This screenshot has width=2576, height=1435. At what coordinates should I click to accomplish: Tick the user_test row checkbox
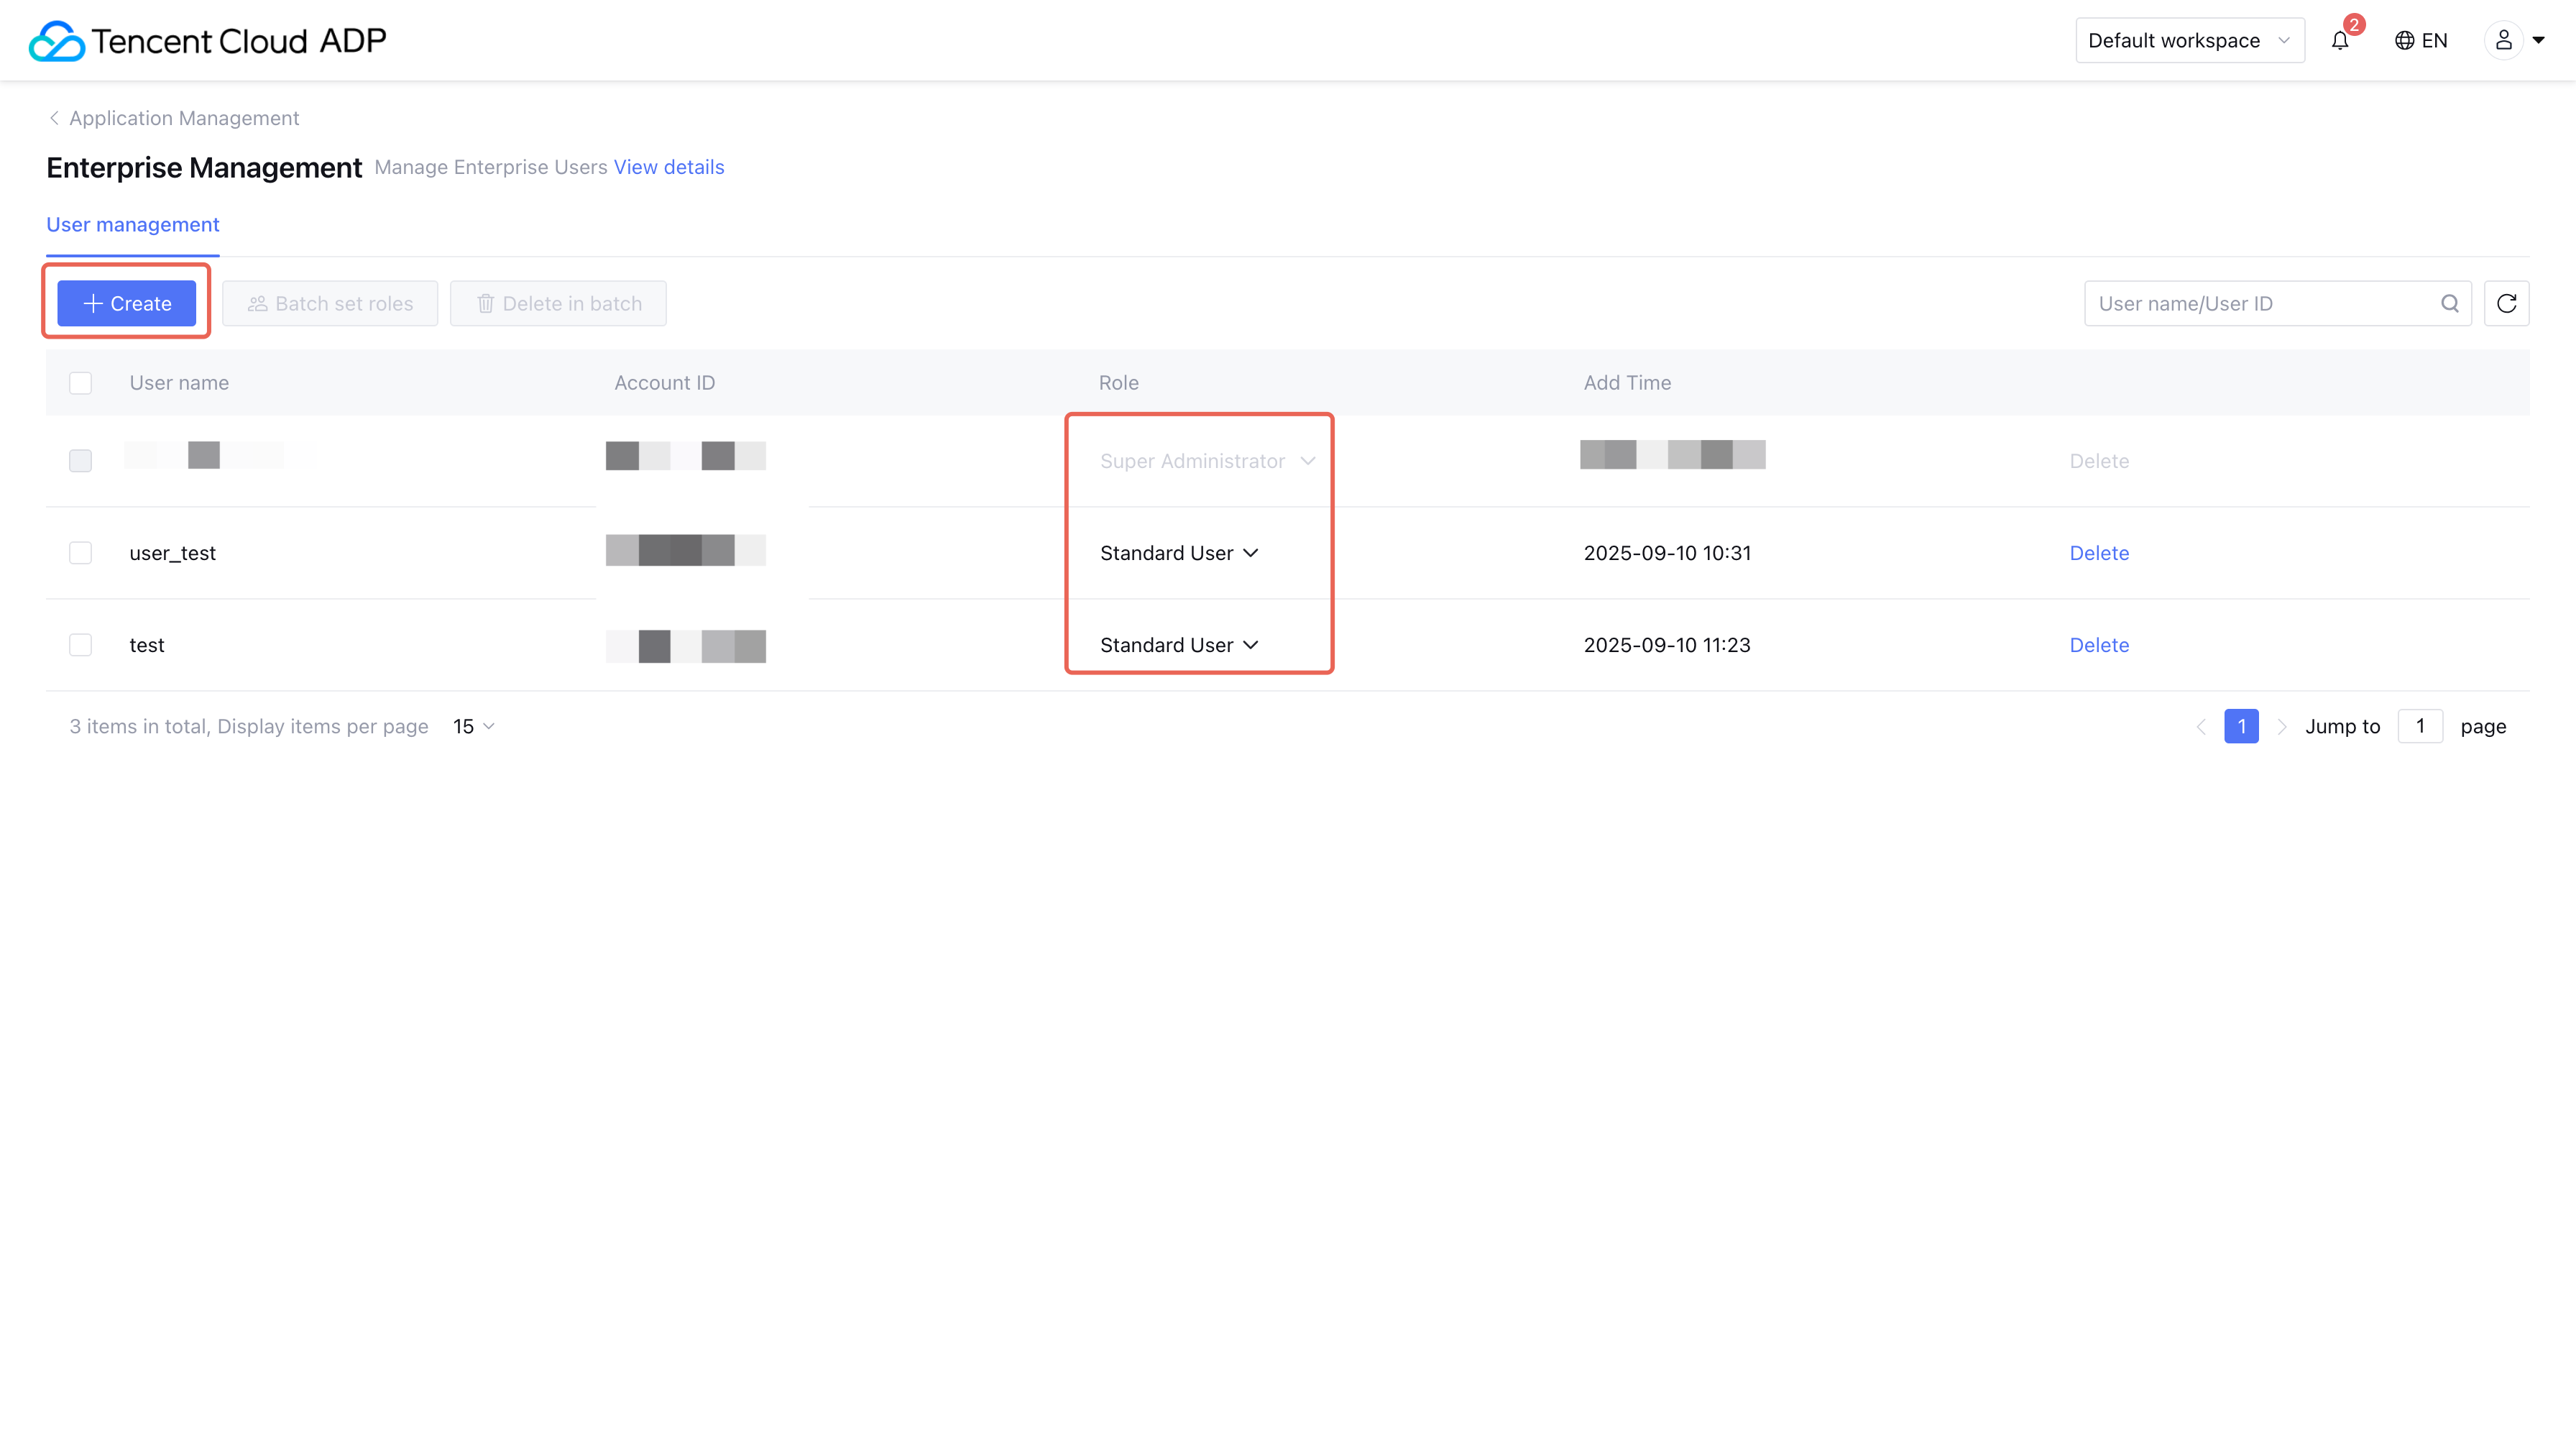click(80, 553)
